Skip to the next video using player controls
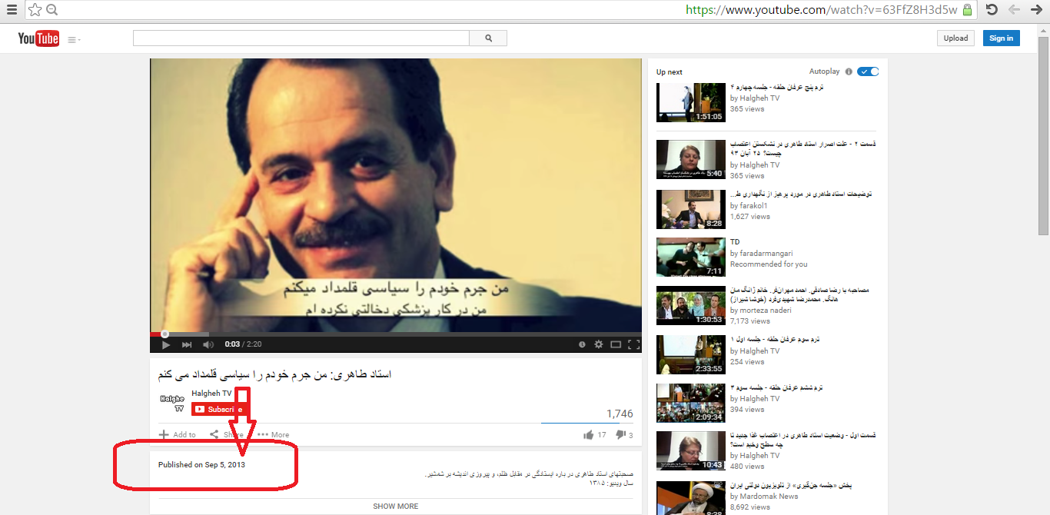This screenshot has width=1050, height=515. (x=187, y=344)
